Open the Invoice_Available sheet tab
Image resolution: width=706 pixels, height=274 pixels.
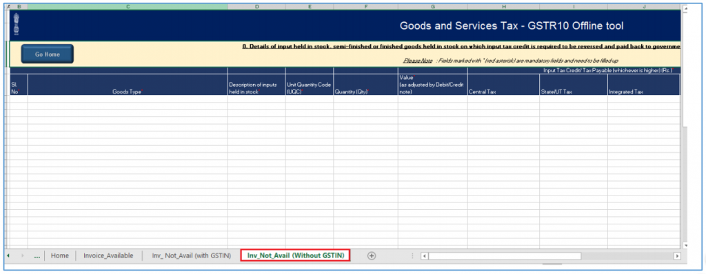click(x=108, y=255)
